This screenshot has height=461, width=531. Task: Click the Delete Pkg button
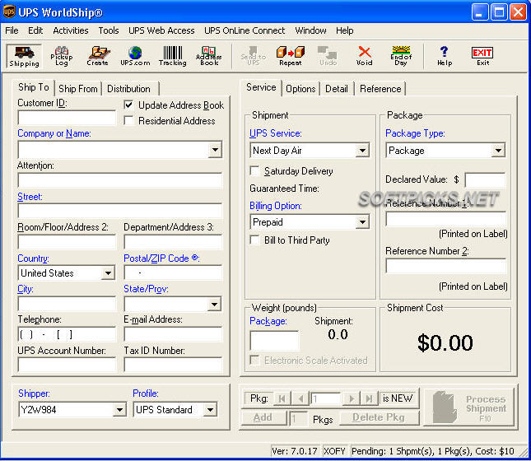coord(380,417)
